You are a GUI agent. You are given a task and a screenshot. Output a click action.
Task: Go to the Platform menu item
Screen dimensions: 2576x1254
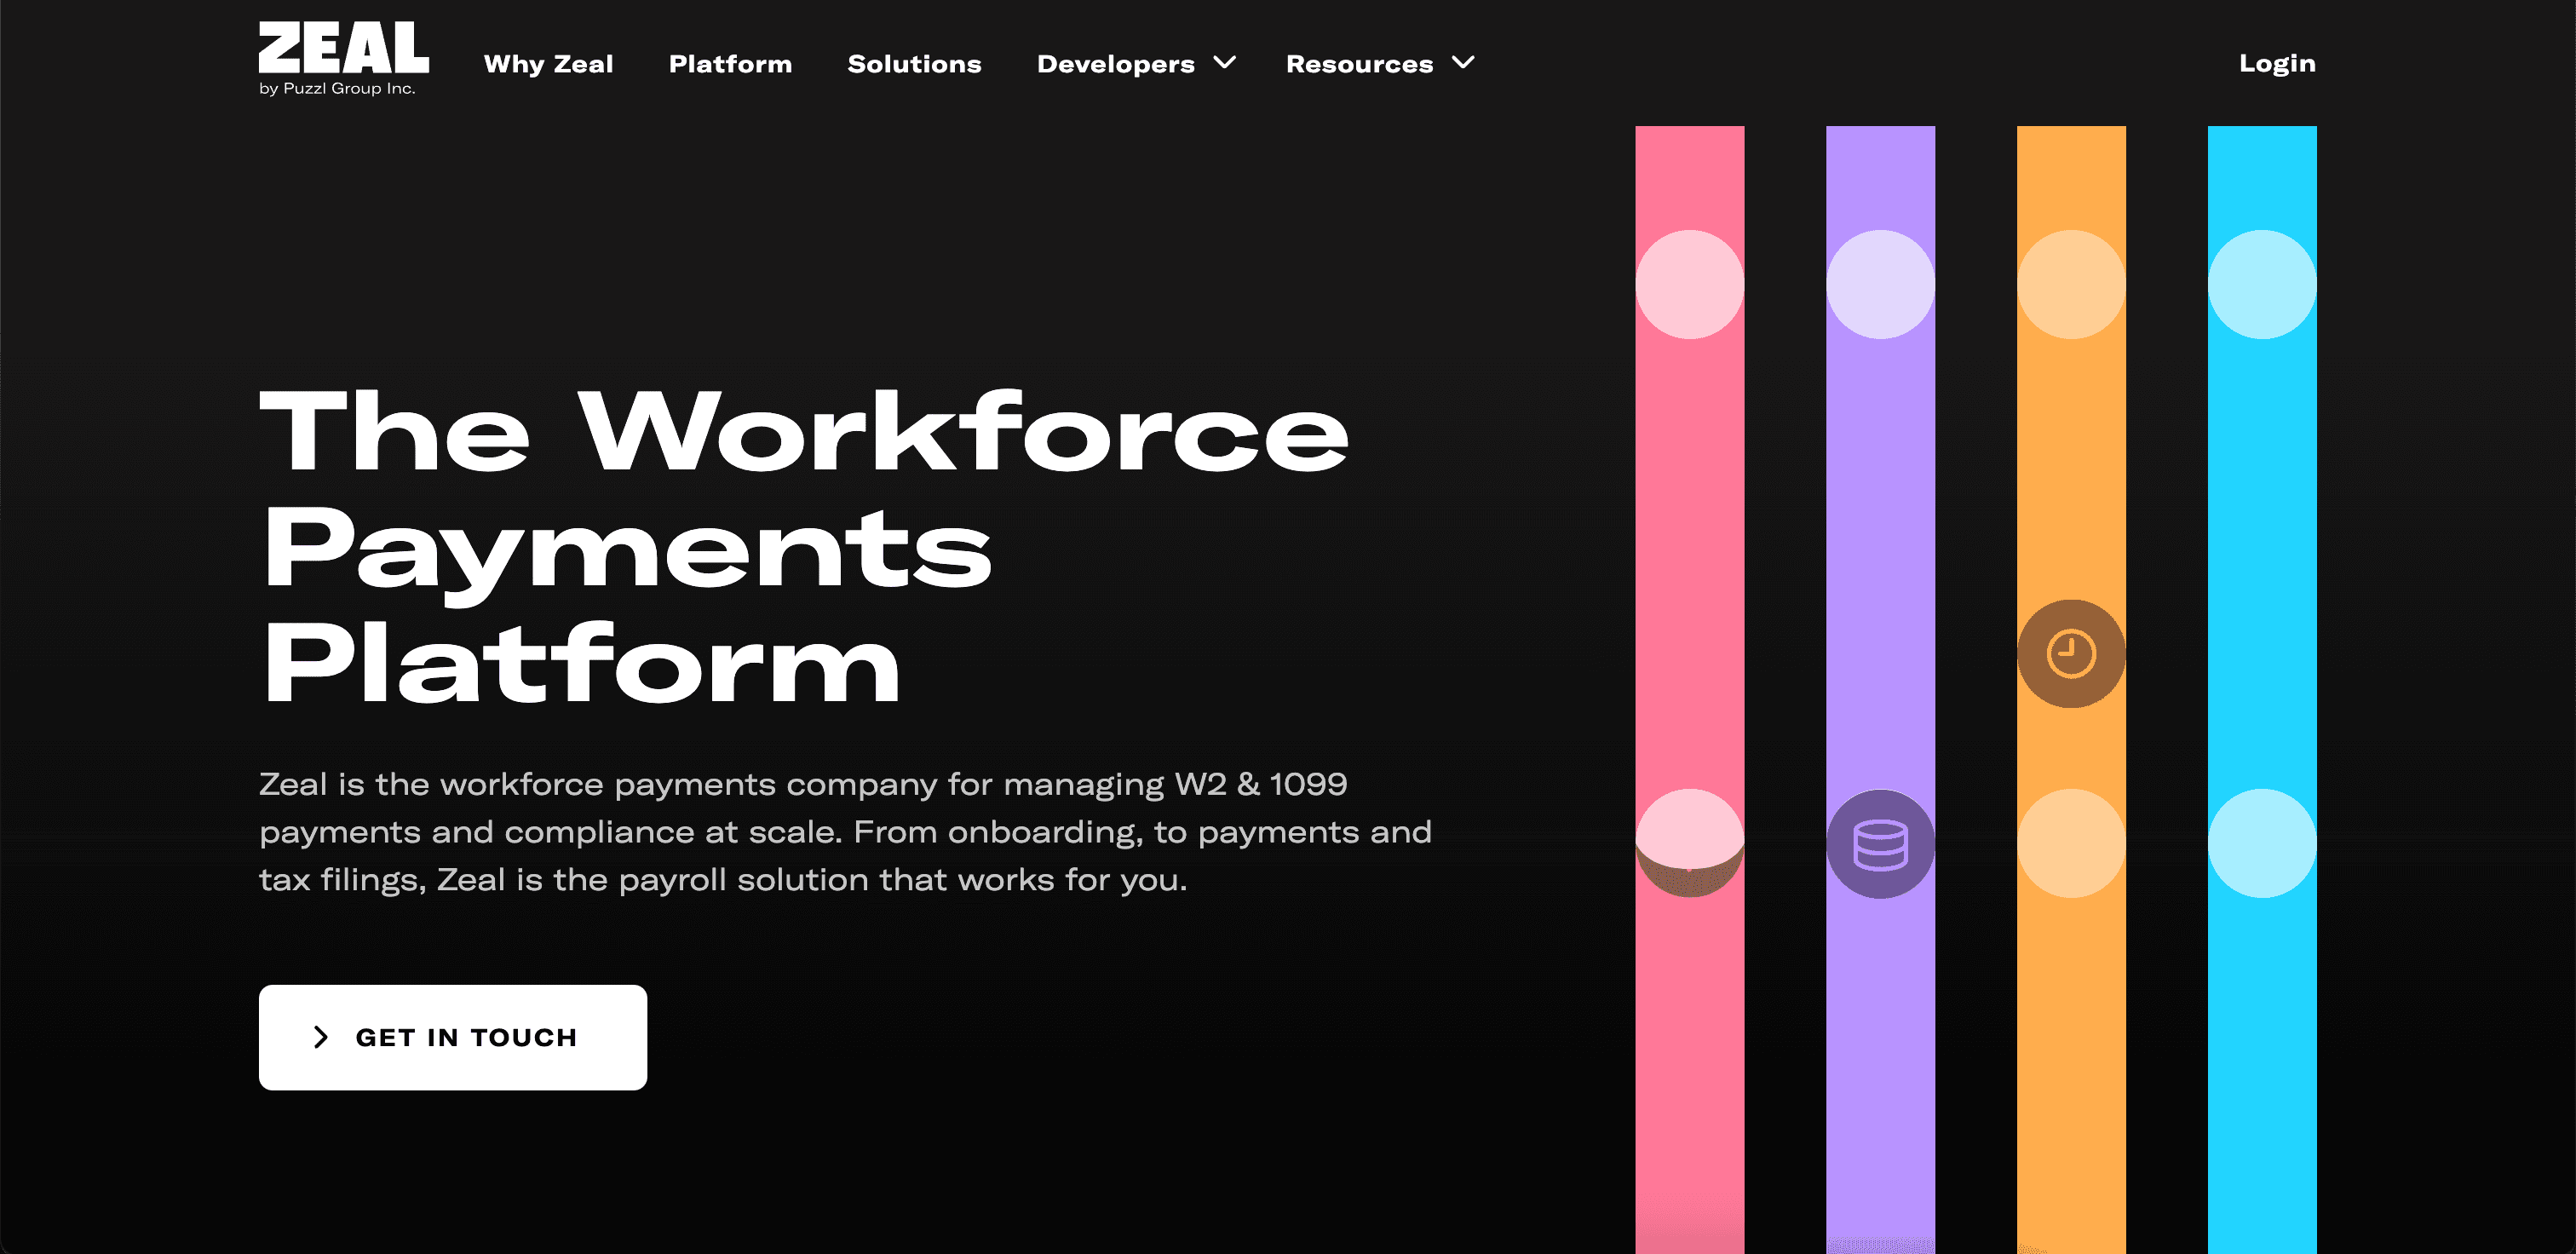tap(730, 64)
